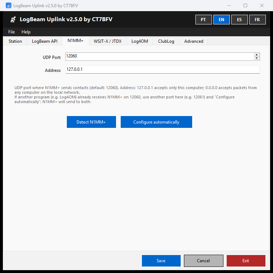Switch language to Spanish (ES)
The width and height of the screenshot is (273, 273).
point(239,19)
